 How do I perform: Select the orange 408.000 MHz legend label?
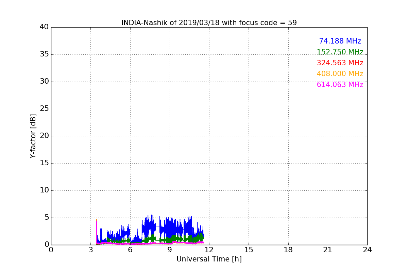coord(340,74)
